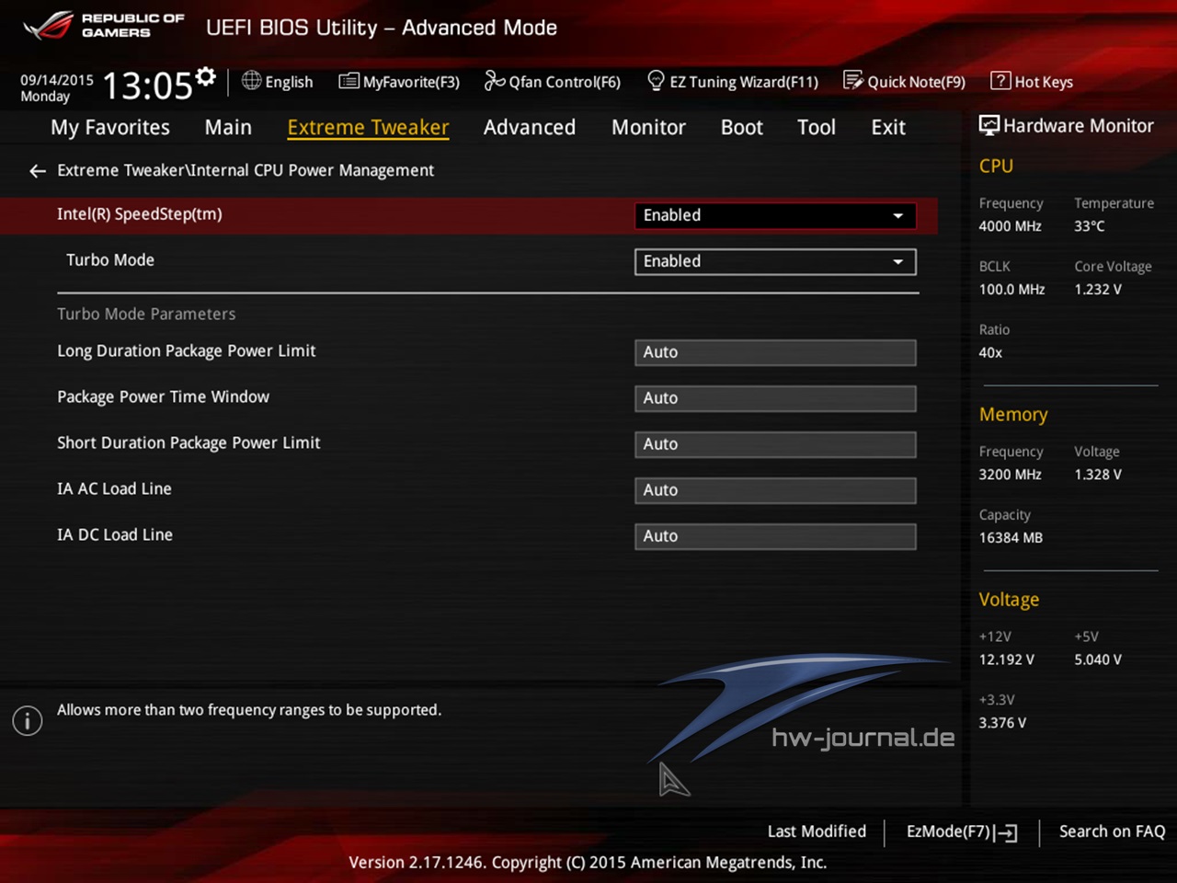Click the Qfan Control fan icon
1177x883 pixels.
tap(495, 81)
